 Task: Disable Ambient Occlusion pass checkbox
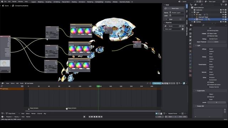pyautogui.click(x=208, y=85)
